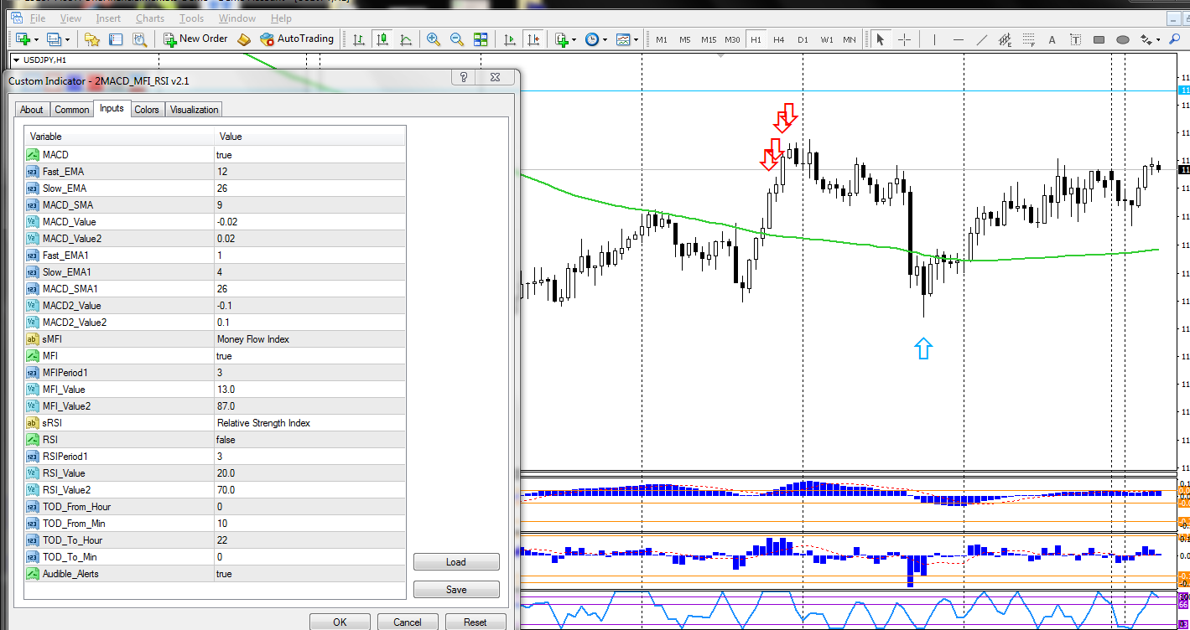The width and height of the screenshot is (1190, 630).
Task: Click the Tile Windows icon
Action: click(481, 39)
